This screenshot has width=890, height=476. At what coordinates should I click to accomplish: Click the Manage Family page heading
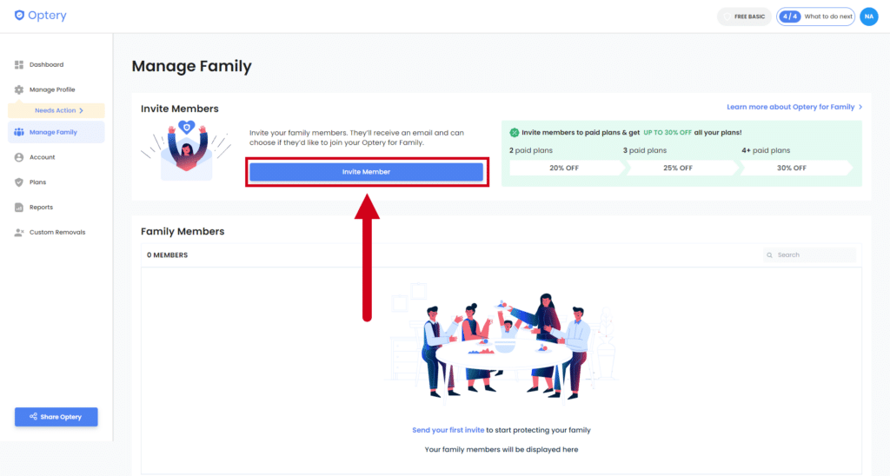[x=192, y=66]
